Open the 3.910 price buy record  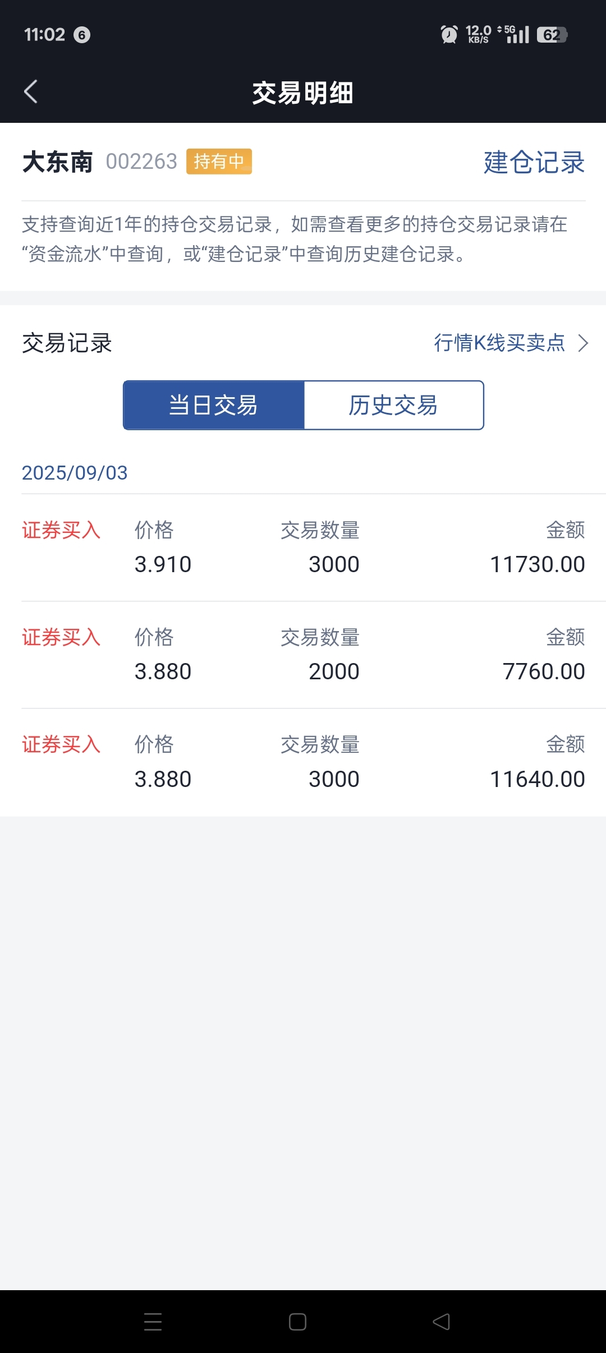303,547
